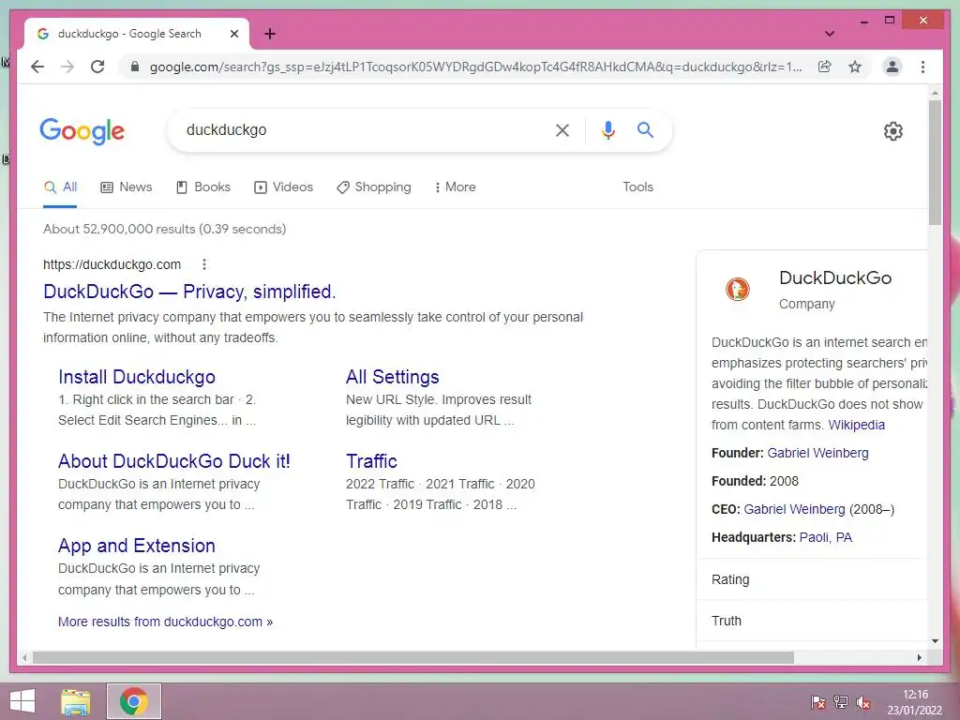The height and width of the screenshot is (720, 960).
Task: Open DuckDuckGo — Privacy, simplified result
Action: (x=189, y=292)
